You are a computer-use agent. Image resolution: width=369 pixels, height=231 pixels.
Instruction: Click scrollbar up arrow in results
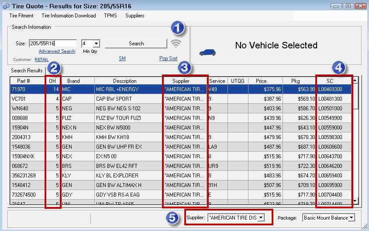pos(355,81)
